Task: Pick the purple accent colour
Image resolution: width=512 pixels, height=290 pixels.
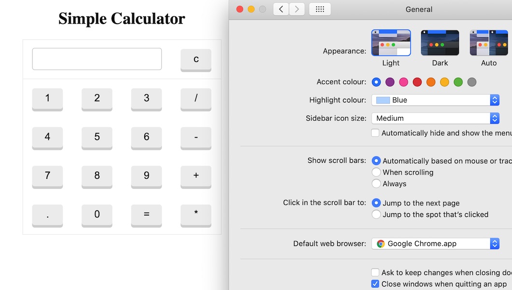Action: pyautogui.click(x=390, y=82)
